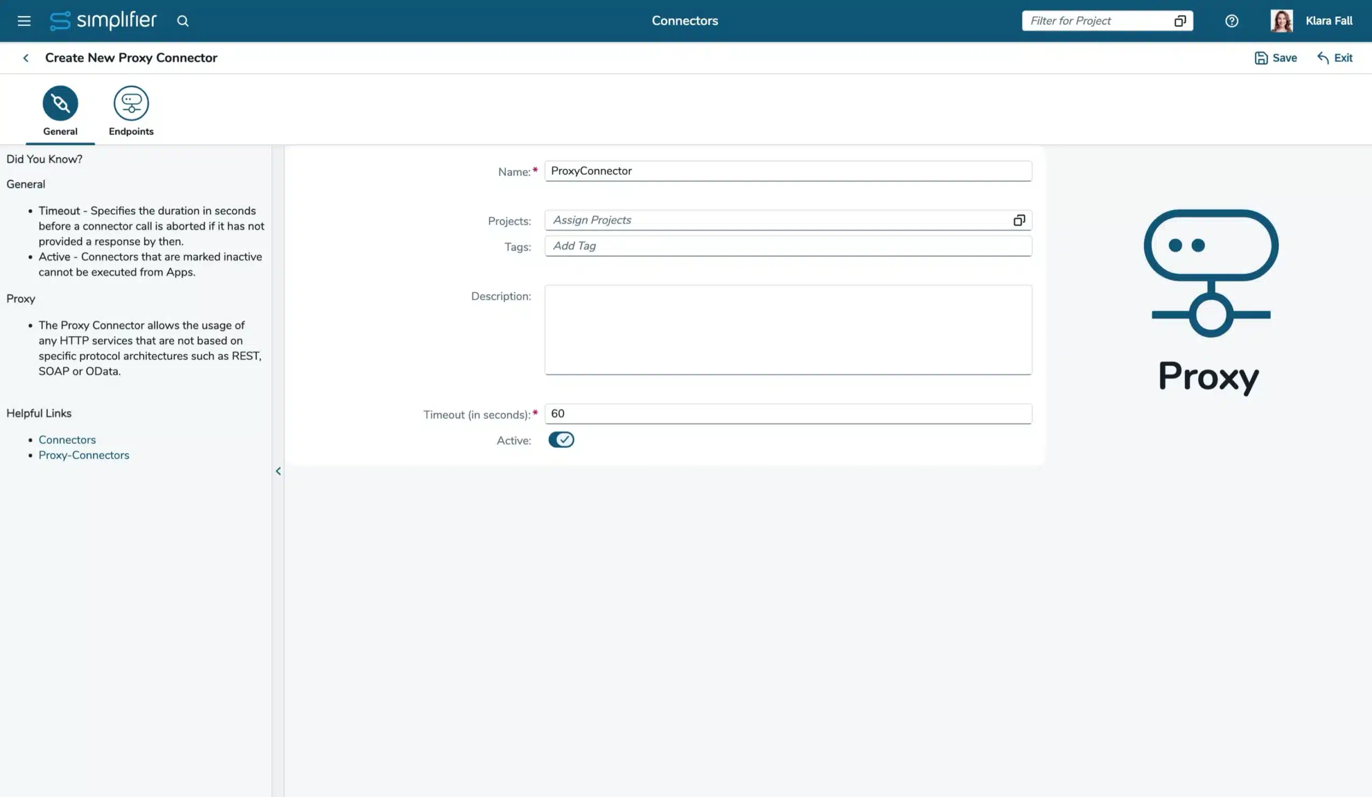Click the Exit arrow icon
Image resolution: width=1372 pixels, height=797 pixels.
tap(1323, 58)
